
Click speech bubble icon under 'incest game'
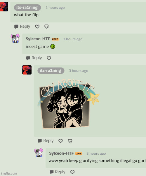(x=28, y=58)
